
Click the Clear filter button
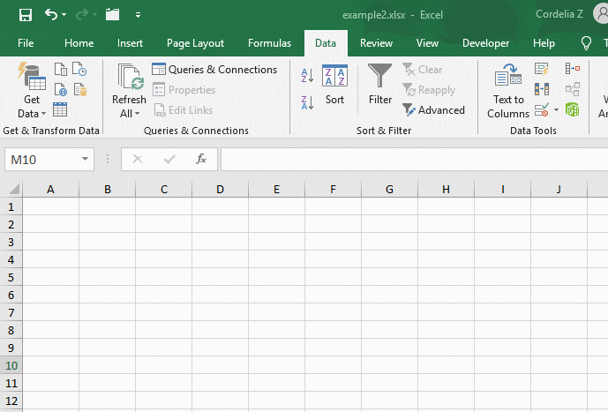pos(423,70)
